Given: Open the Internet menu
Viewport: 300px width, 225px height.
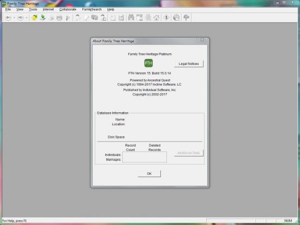Looking at the screenshot, I should coord(48,9).
